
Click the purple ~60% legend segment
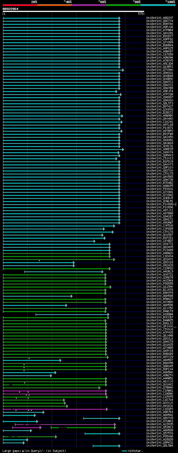[89, 5]
